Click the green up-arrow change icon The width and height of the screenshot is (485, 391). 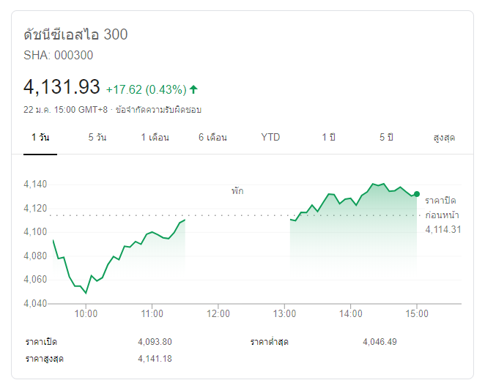[193, 89]
